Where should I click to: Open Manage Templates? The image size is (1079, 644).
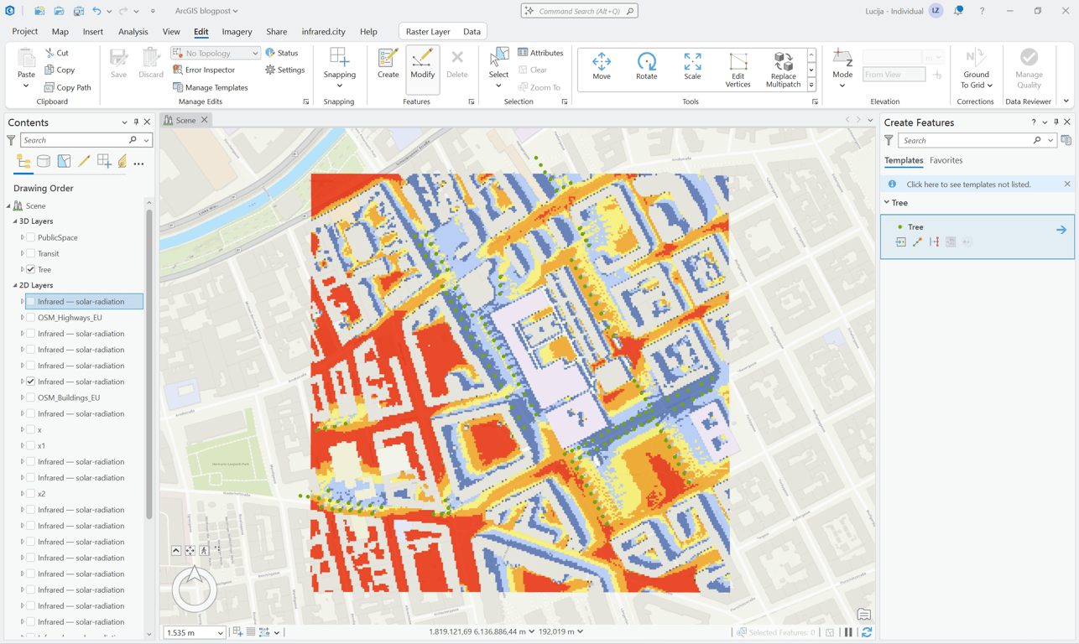(x=211, y=87)
